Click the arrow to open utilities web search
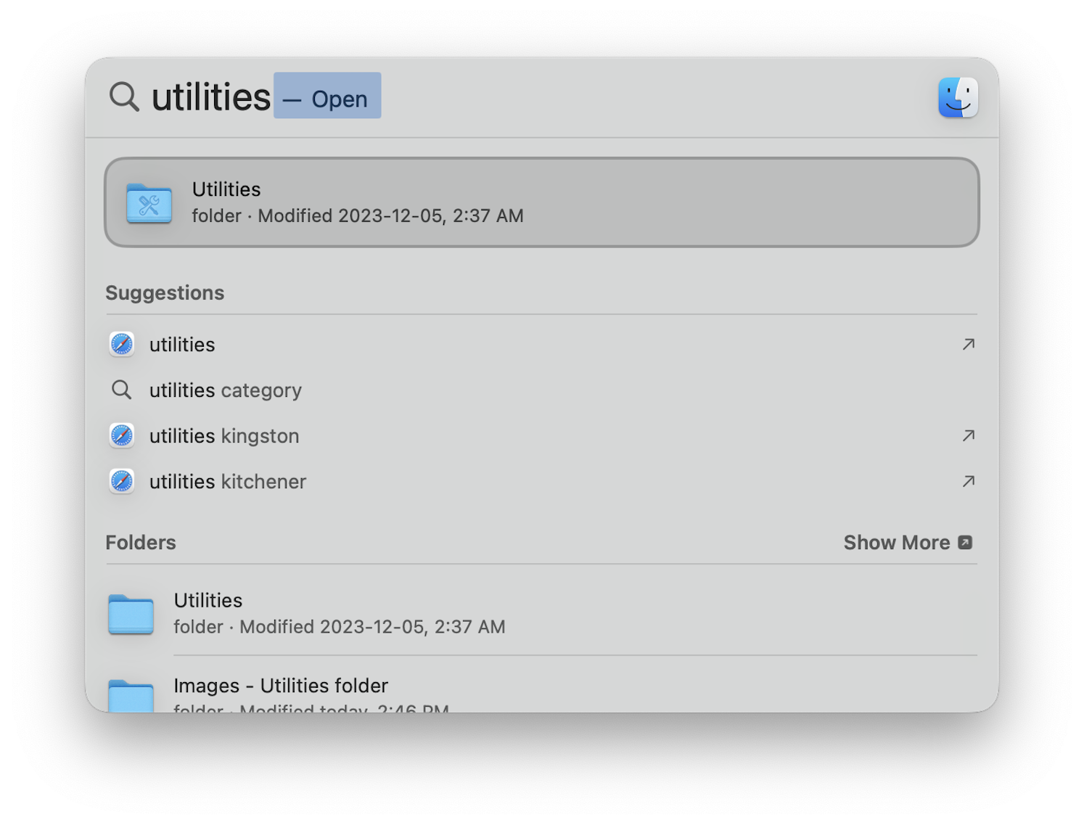 (x=968, y=344)
